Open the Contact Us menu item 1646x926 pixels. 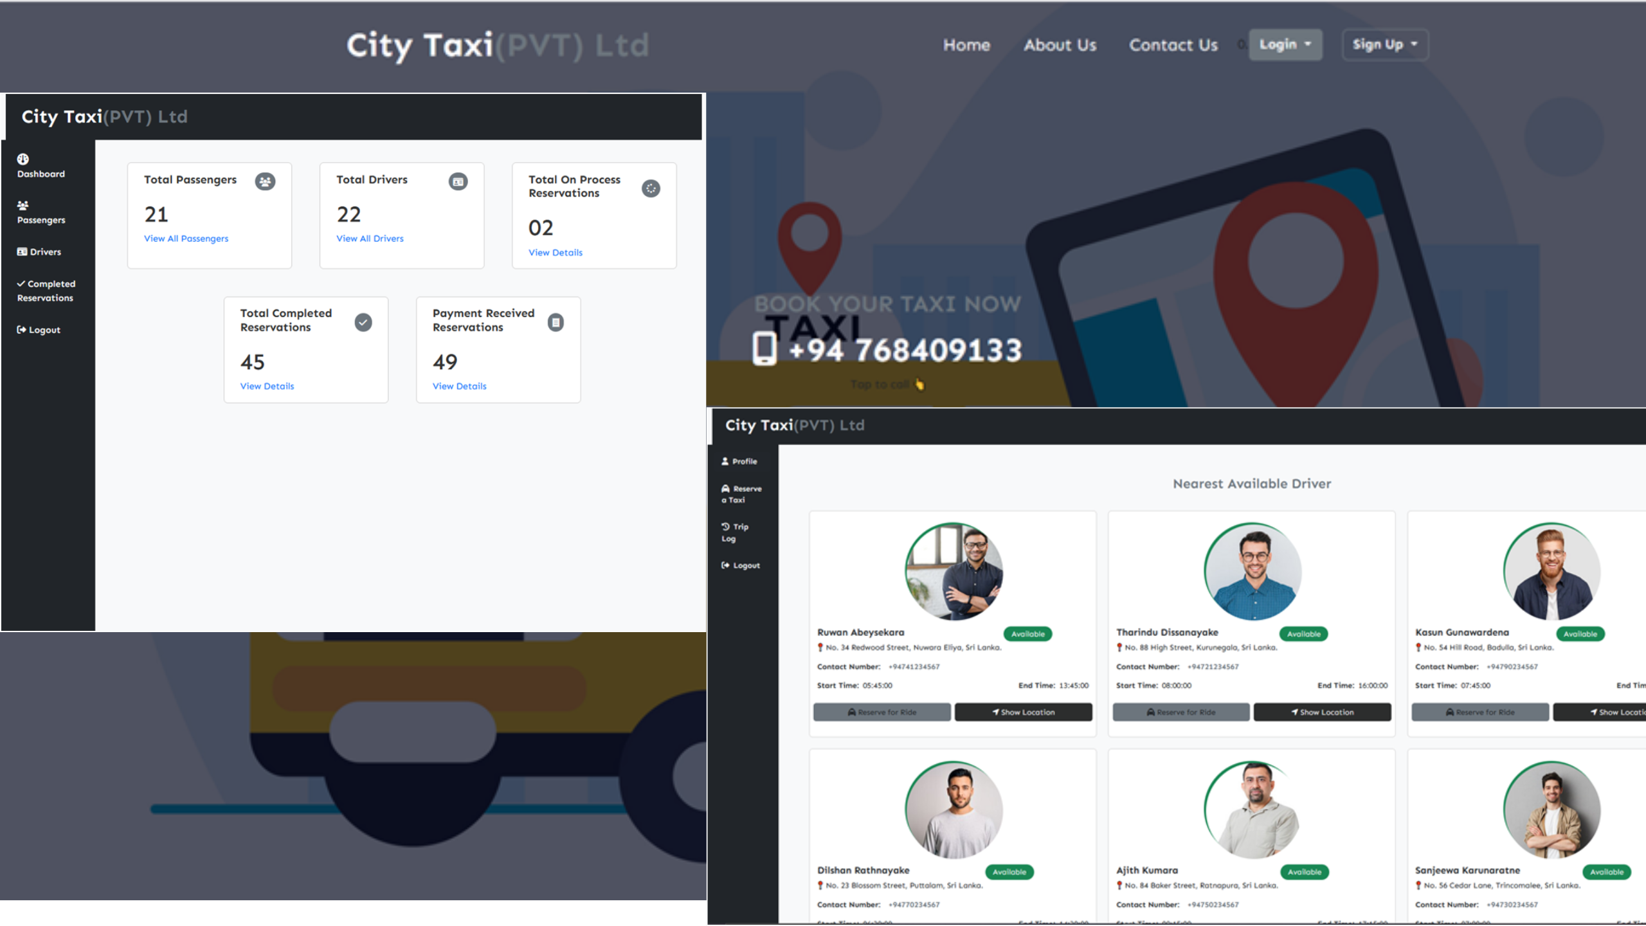point(1173,45)
